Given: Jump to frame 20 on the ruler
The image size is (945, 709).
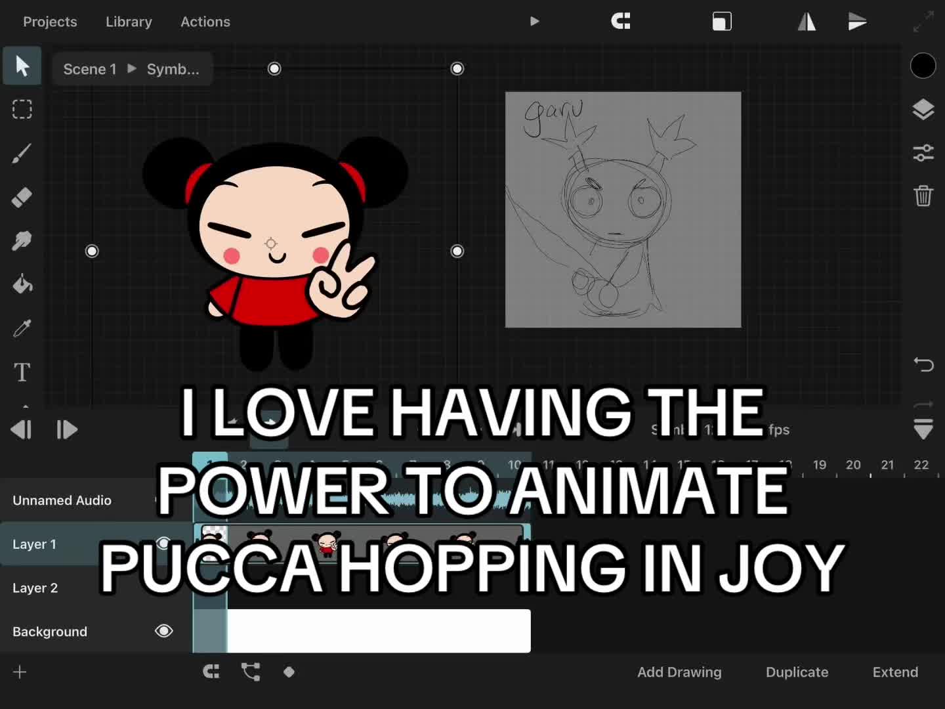Looking at the screenshot, I should (853, 465).
